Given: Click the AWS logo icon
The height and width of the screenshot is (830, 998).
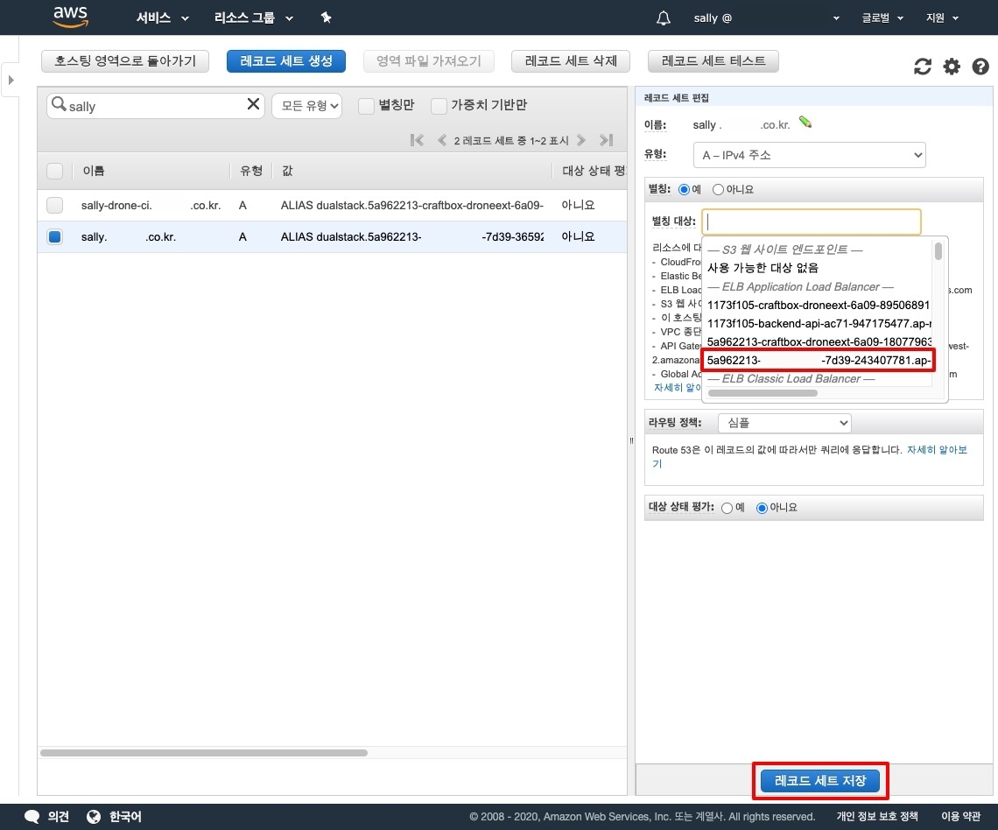Looking at the screenshot, I should point(71,17).
